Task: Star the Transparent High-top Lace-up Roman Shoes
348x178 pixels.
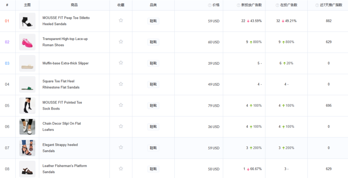Action: (x=121, y=42)
